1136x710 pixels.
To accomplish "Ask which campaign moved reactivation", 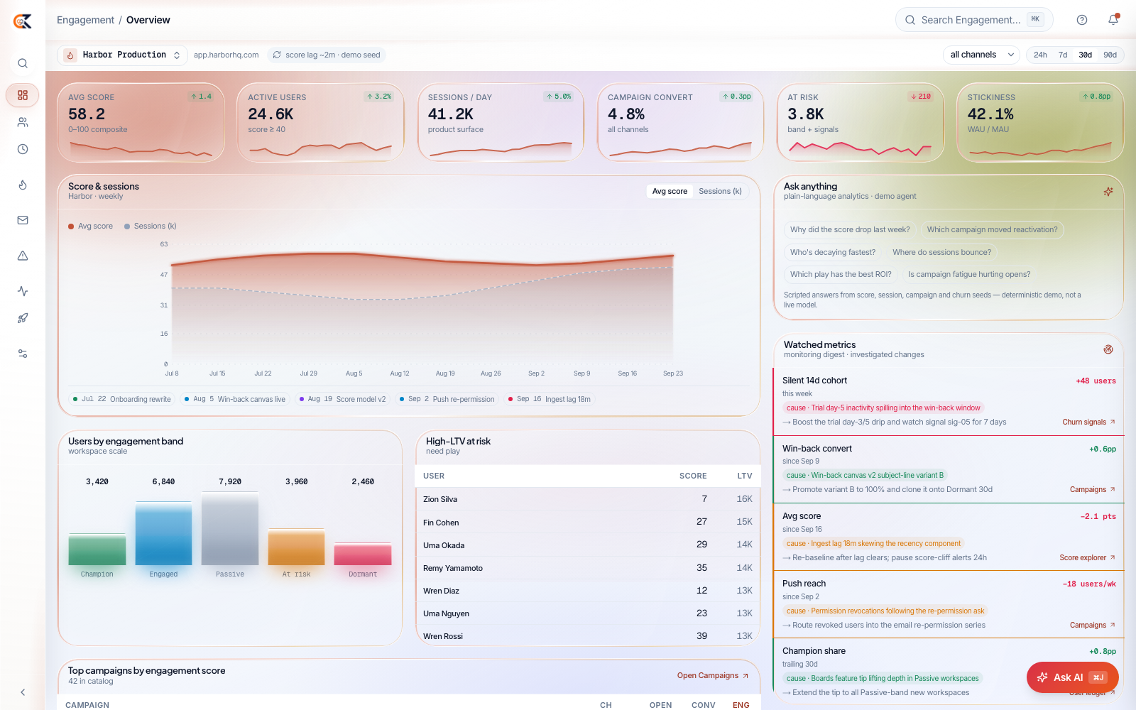I will coord(992,229).
